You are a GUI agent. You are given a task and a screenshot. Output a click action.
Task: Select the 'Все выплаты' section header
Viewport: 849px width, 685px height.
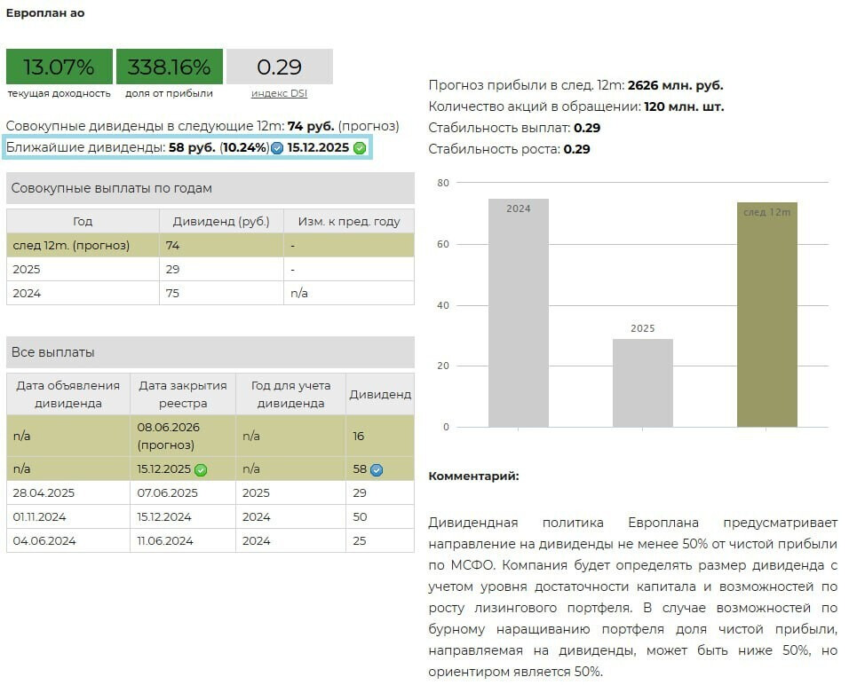click(x=55, y=351)
